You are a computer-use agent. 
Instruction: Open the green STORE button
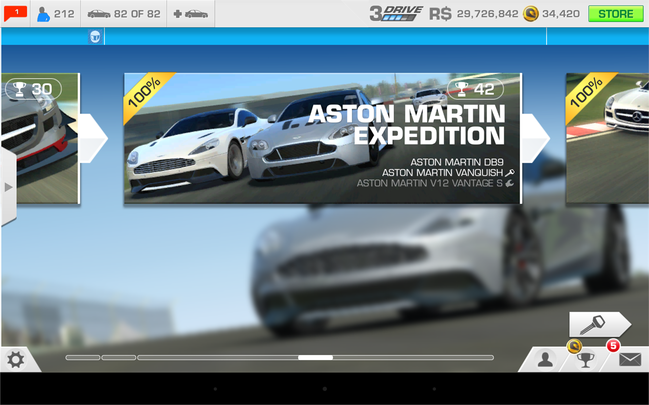(616, 14)
